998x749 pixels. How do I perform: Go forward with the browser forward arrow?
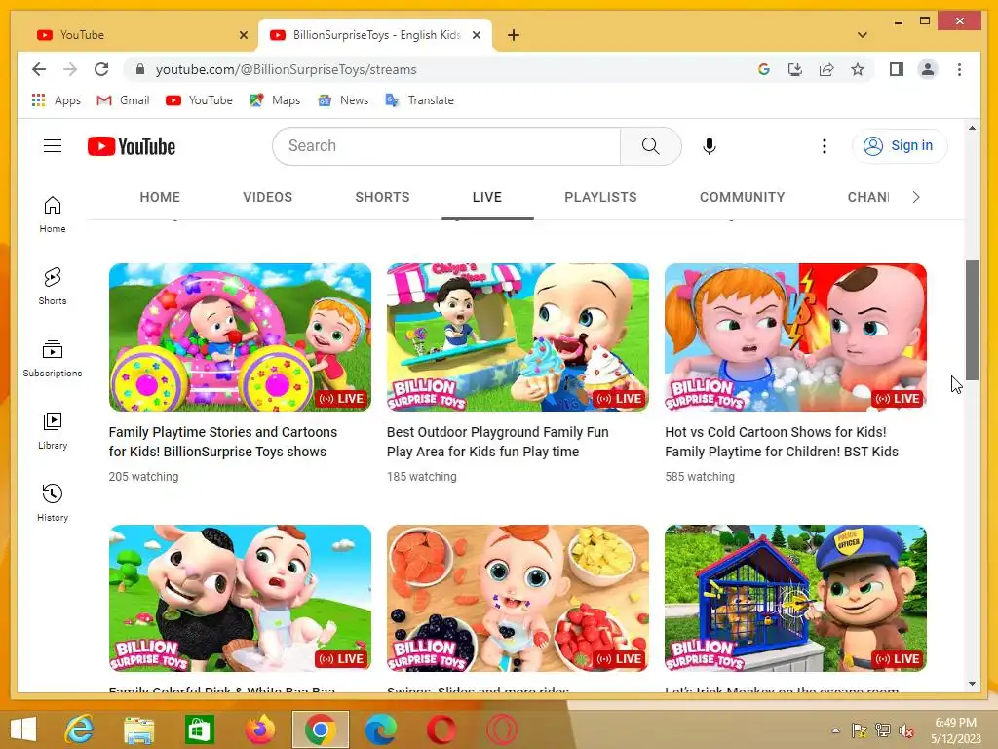click(70, 69)
